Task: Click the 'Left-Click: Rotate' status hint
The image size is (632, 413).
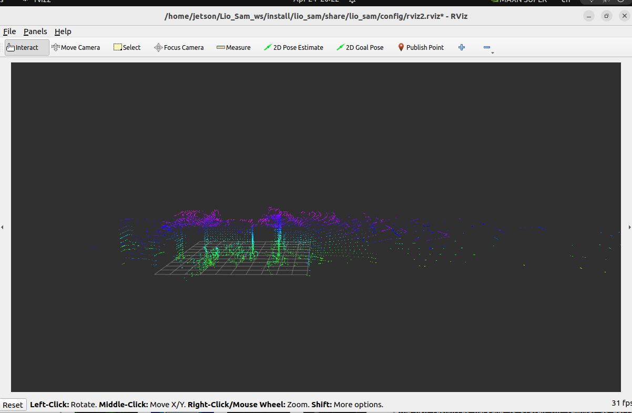Action: pyautogui.click(x=63, y=405)
